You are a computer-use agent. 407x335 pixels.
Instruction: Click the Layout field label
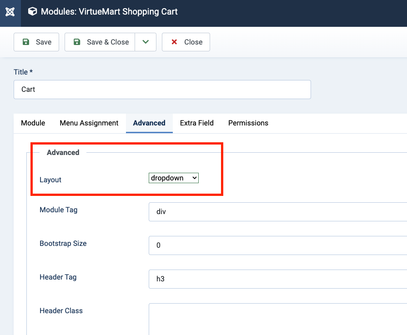tap(50, 180)
